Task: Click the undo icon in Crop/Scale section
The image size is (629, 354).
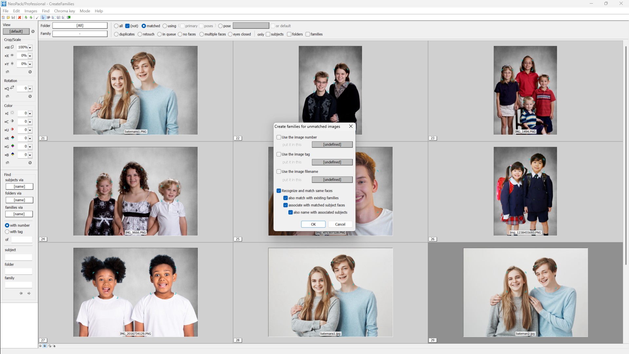Action: (7, 72)
